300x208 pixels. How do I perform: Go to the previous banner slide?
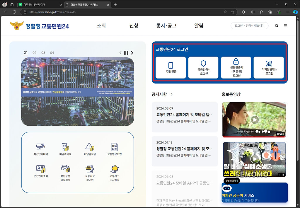coord(120,53)
